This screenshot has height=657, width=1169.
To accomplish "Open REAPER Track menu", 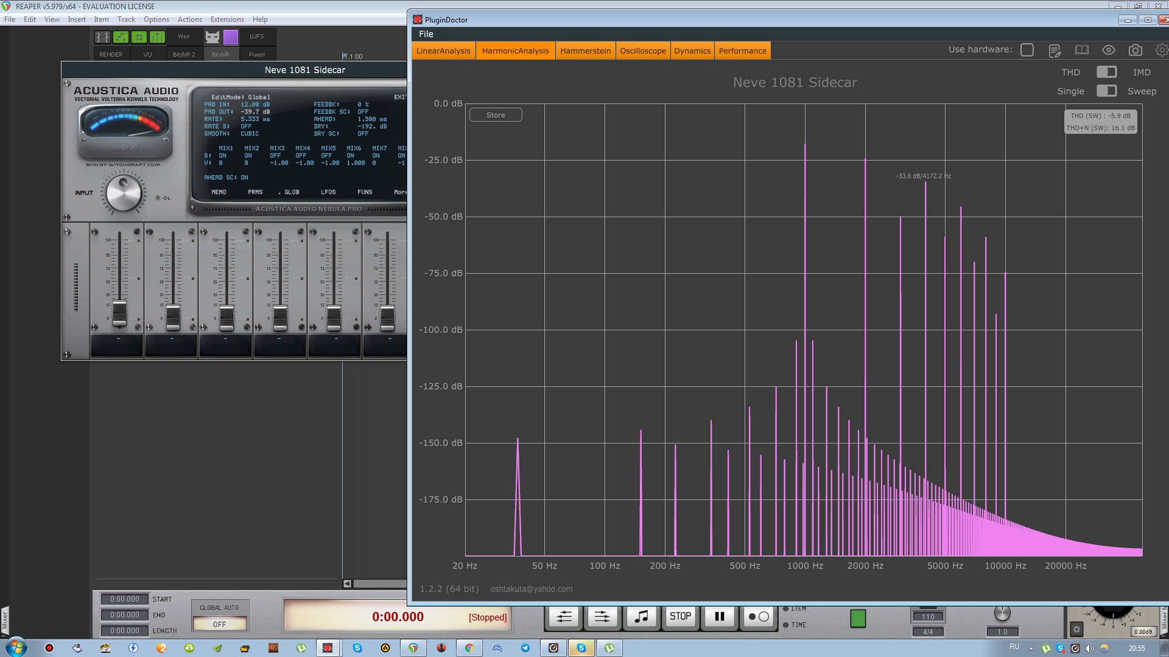I will click(126, 19).
